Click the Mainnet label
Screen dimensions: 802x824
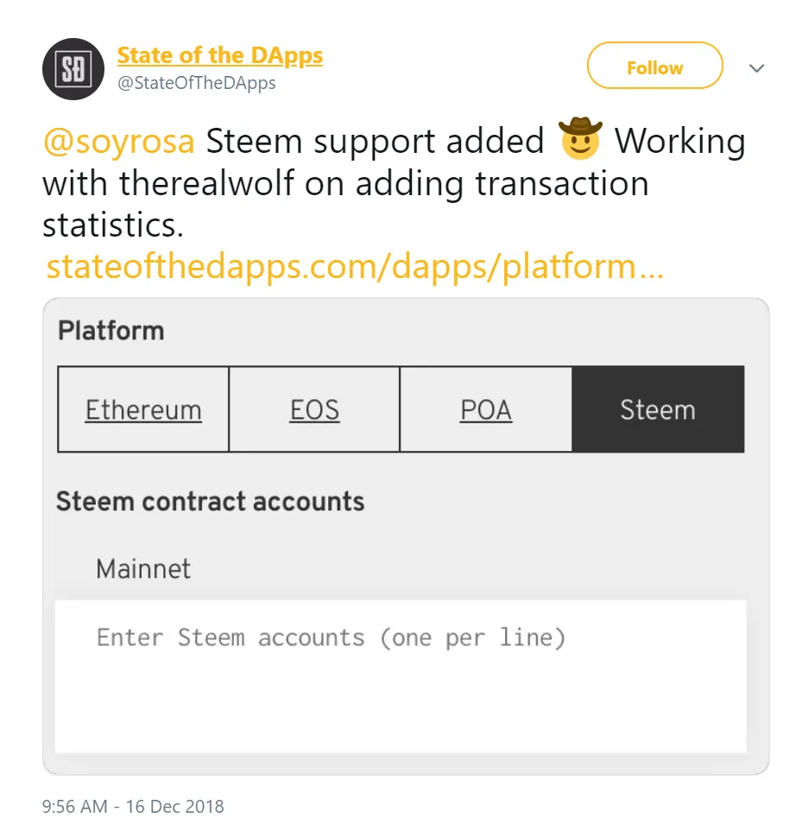pyautogui.click(x=143, y=569)
